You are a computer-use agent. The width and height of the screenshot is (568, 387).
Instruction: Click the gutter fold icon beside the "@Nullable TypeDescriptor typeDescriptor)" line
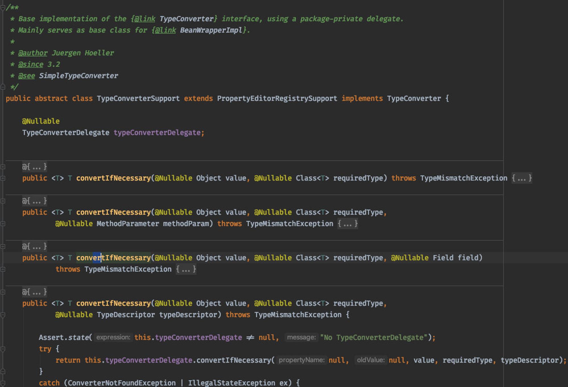3,315
